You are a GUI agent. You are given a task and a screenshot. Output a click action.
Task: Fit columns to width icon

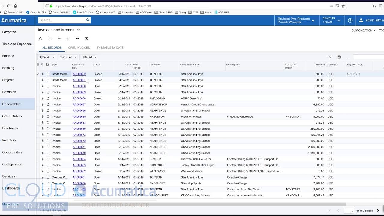pos(77,39)
